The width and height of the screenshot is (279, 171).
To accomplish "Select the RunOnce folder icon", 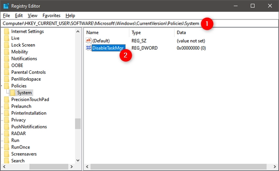I will click(x=6, y=147).
